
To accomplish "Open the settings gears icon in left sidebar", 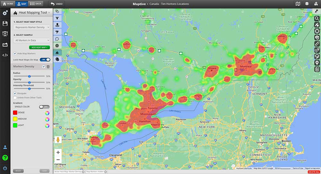I will point(5,13).
